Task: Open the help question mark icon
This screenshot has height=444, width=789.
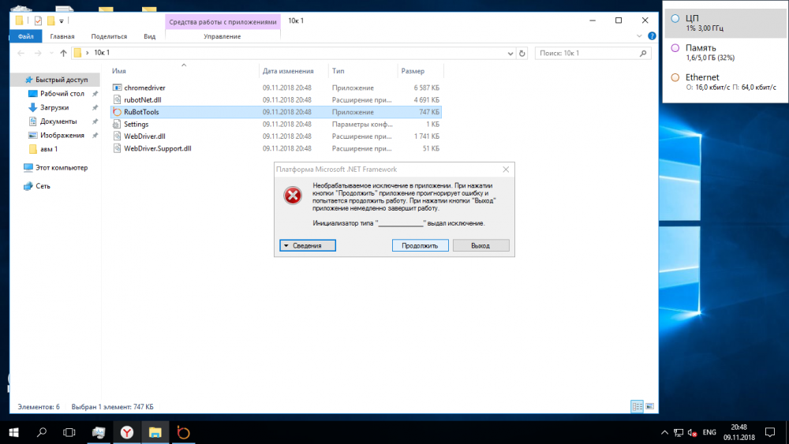Action: tap(652, 36)
